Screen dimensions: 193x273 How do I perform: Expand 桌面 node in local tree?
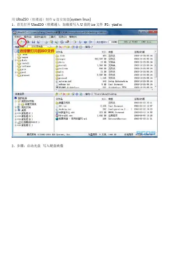tap(16, 110)
